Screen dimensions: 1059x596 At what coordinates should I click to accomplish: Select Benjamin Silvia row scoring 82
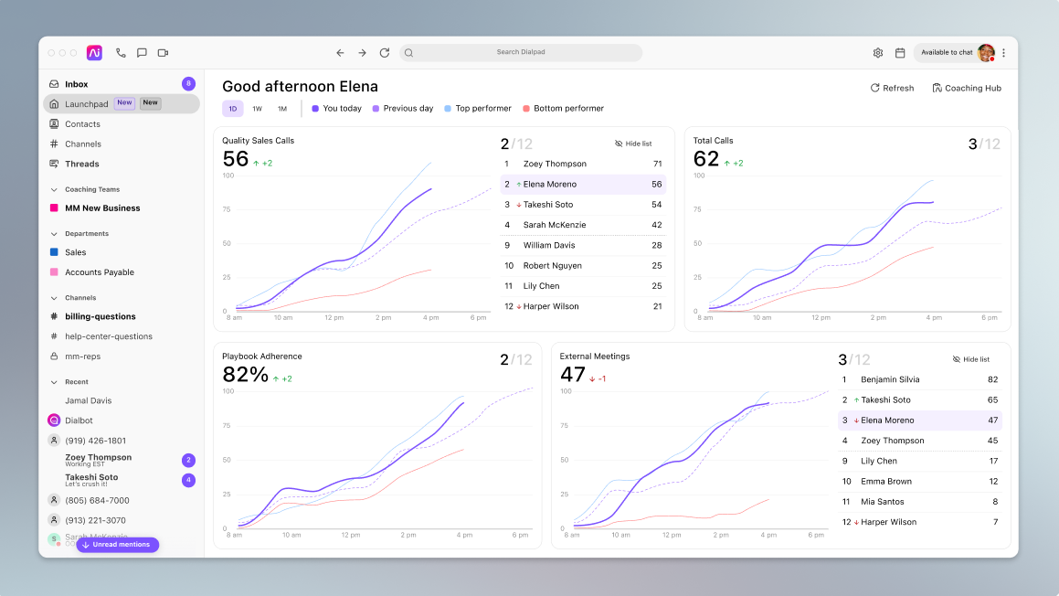pyautogui.click(x=920, y=379)
